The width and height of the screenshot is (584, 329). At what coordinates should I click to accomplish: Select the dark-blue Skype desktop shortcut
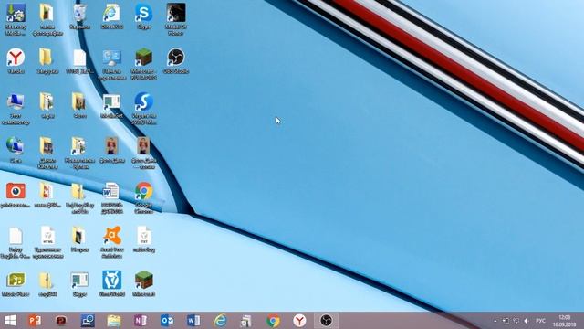[x=144, y=108]
